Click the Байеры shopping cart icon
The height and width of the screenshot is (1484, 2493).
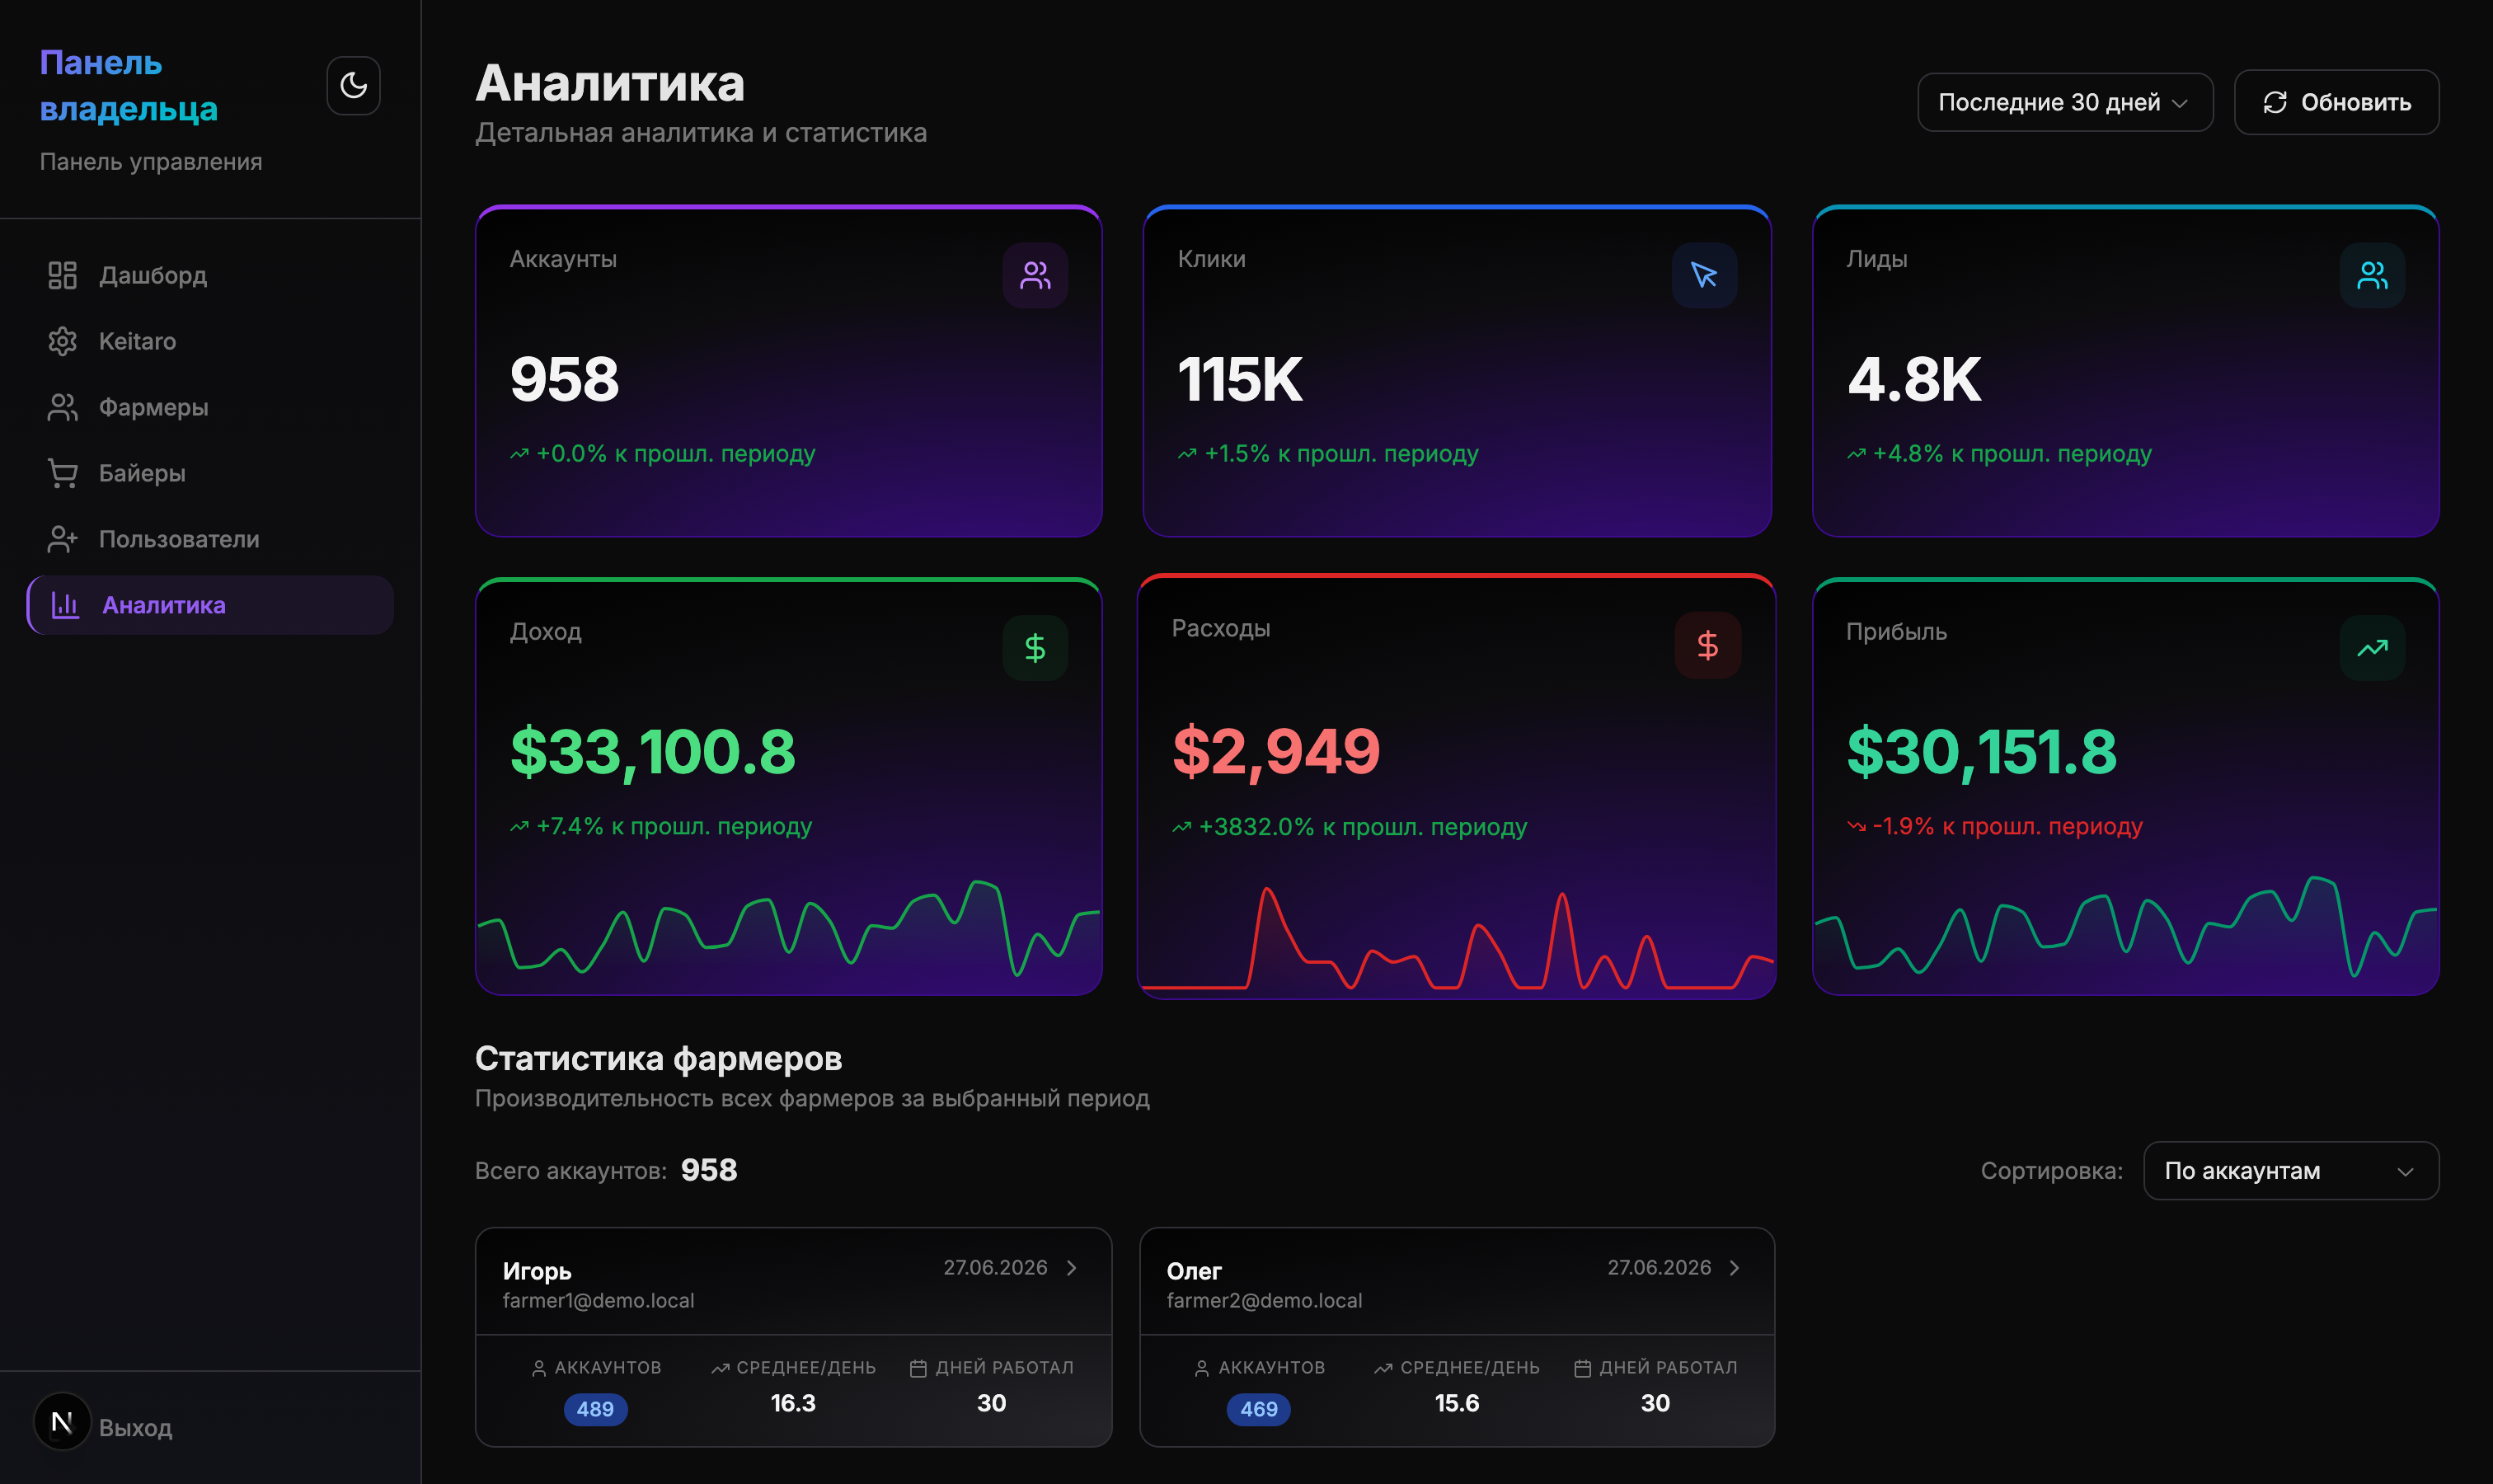click(x=62, y=473)
